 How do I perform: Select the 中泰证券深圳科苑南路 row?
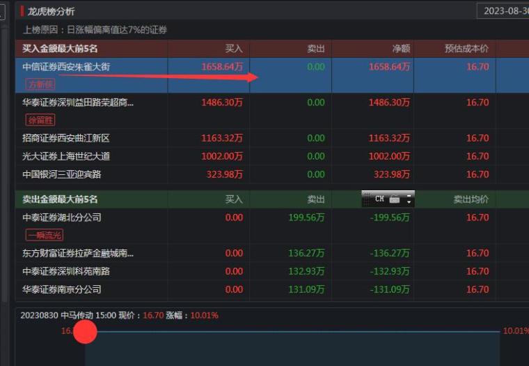click(x=272, y=271)
